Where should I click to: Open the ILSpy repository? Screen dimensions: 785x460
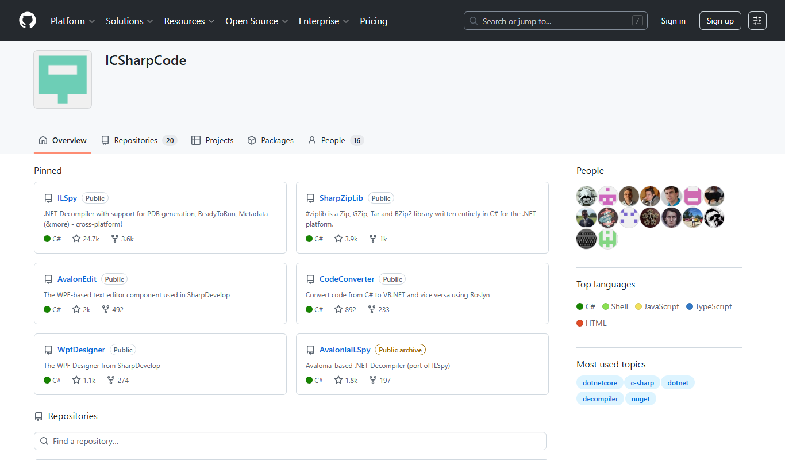pos(67,198)
